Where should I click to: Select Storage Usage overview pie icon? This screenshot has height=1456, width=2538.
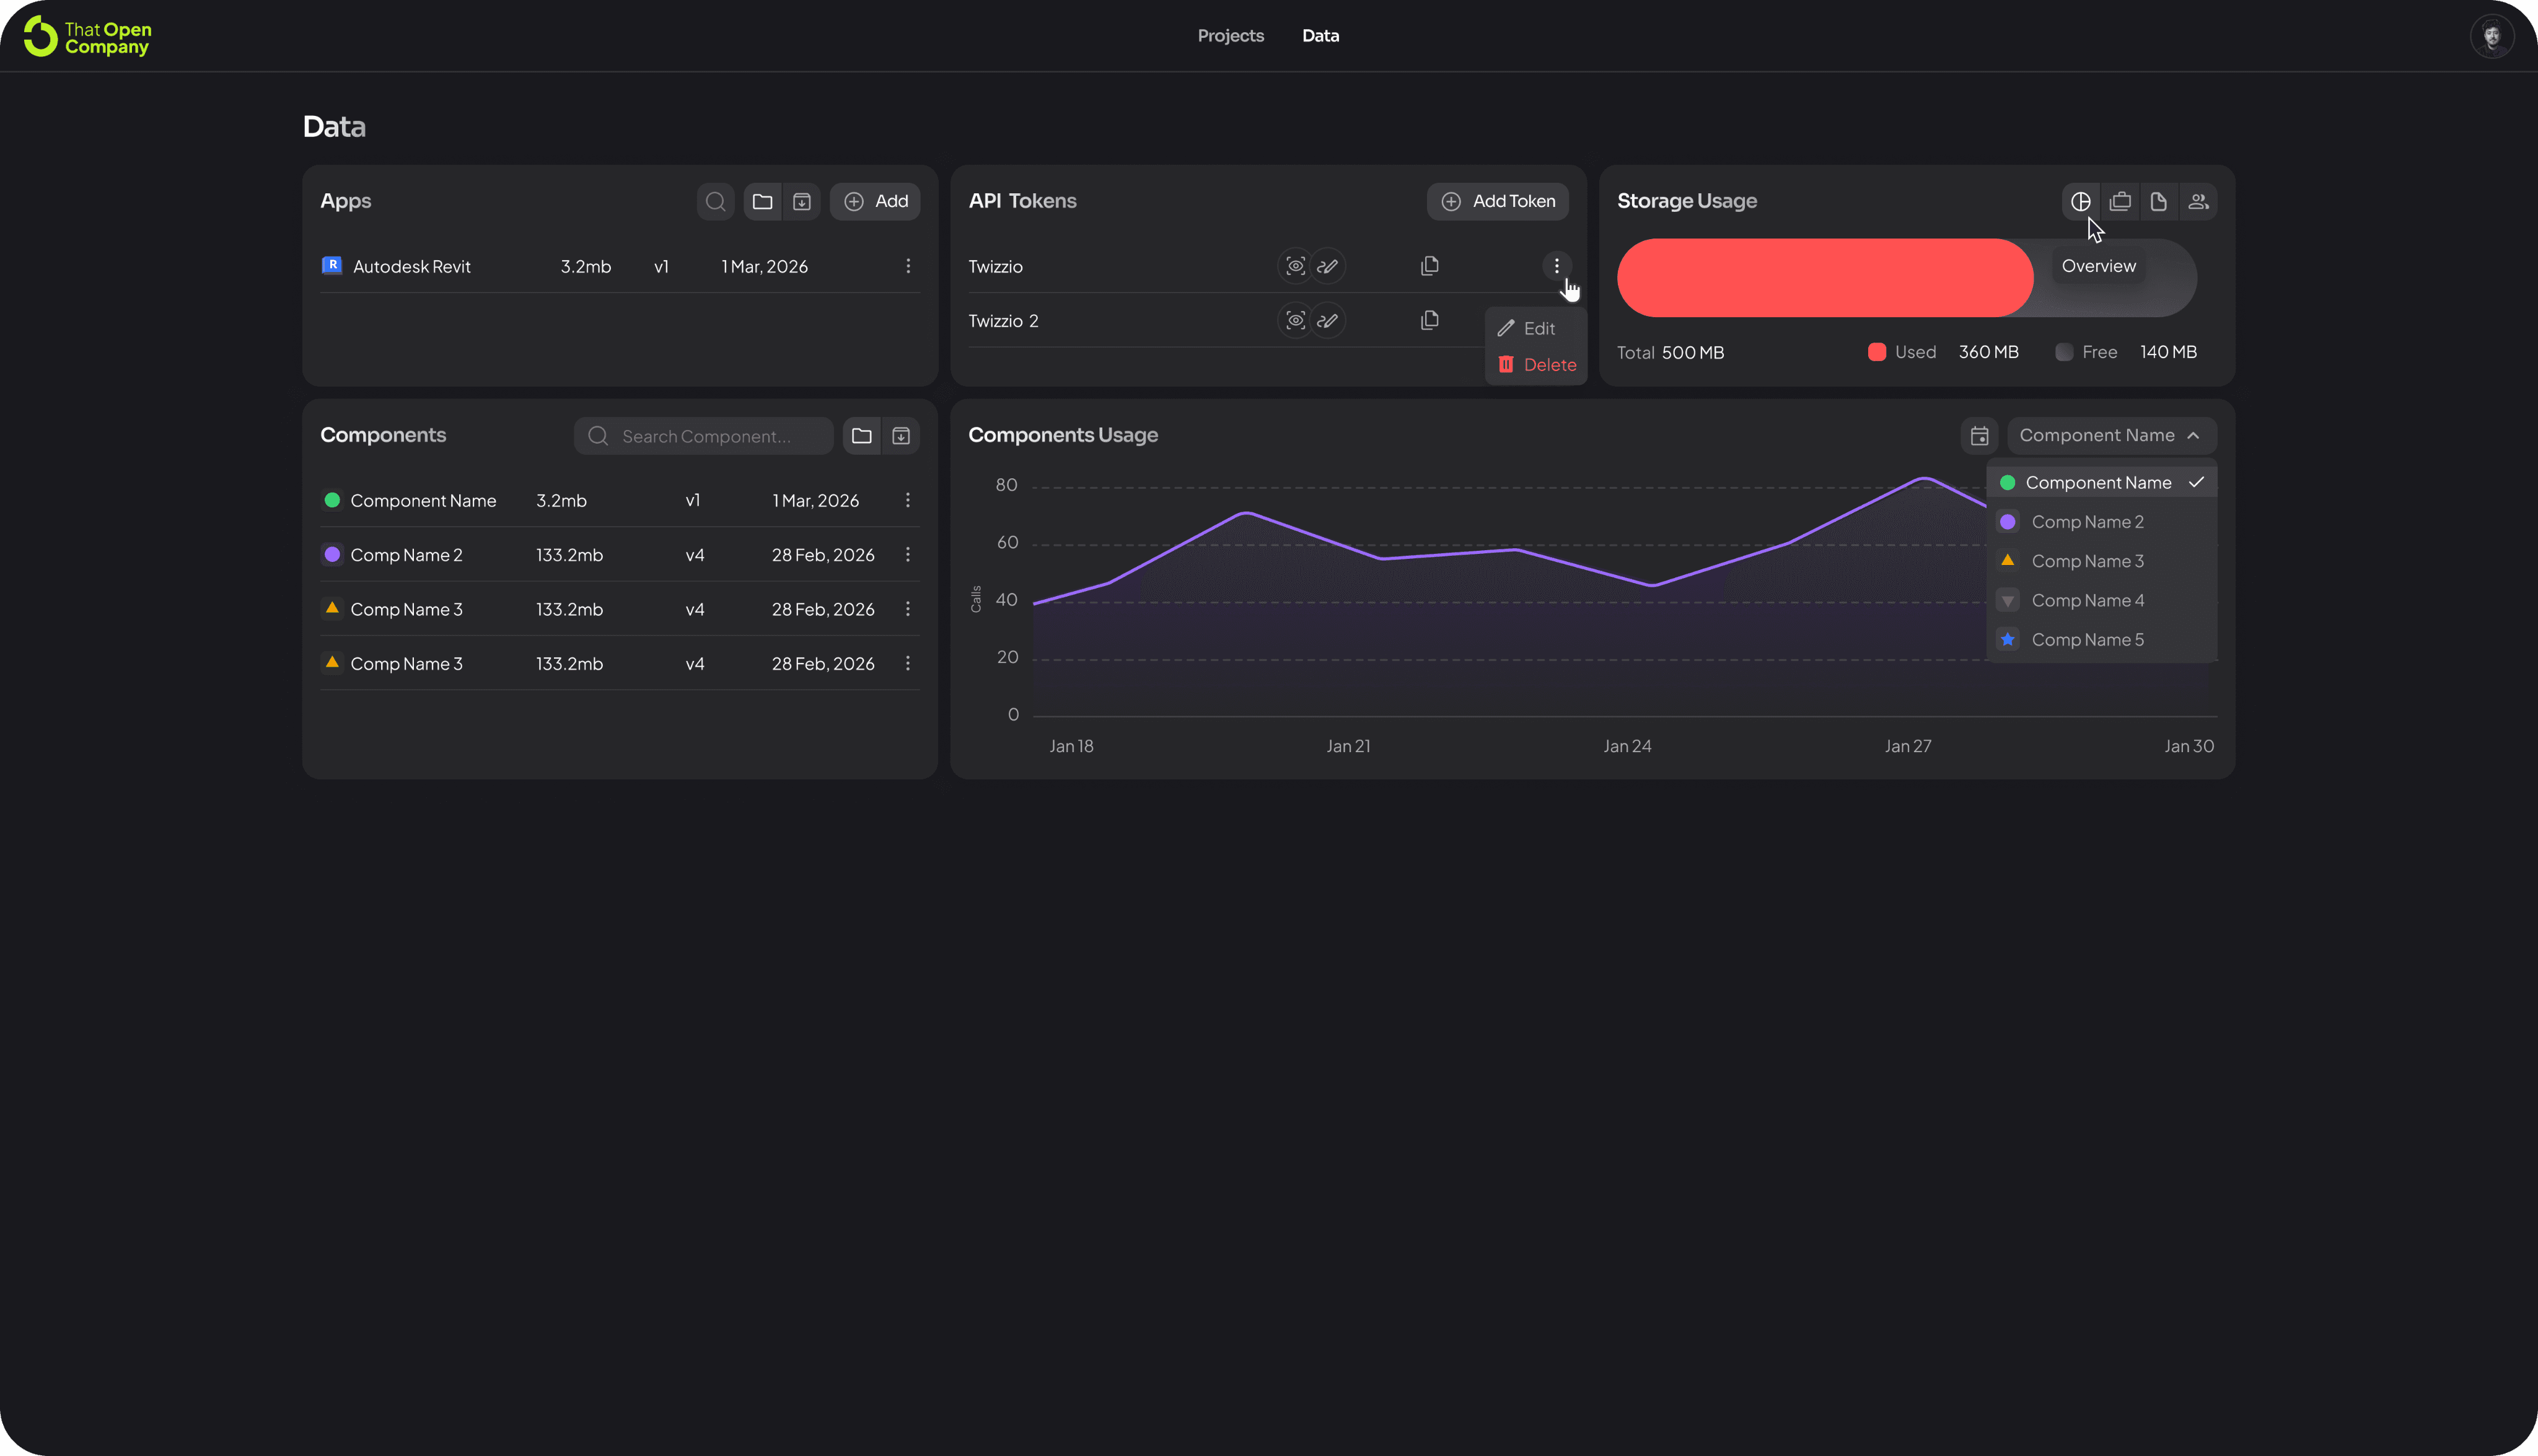(x=2081, y=202)
